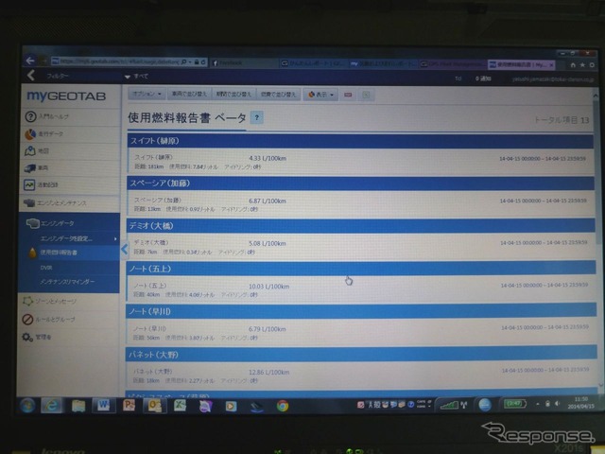605x454 pixels.
Task: Select the 使用燃料報告書 fuel drop item
Action: tap(54, 253)
